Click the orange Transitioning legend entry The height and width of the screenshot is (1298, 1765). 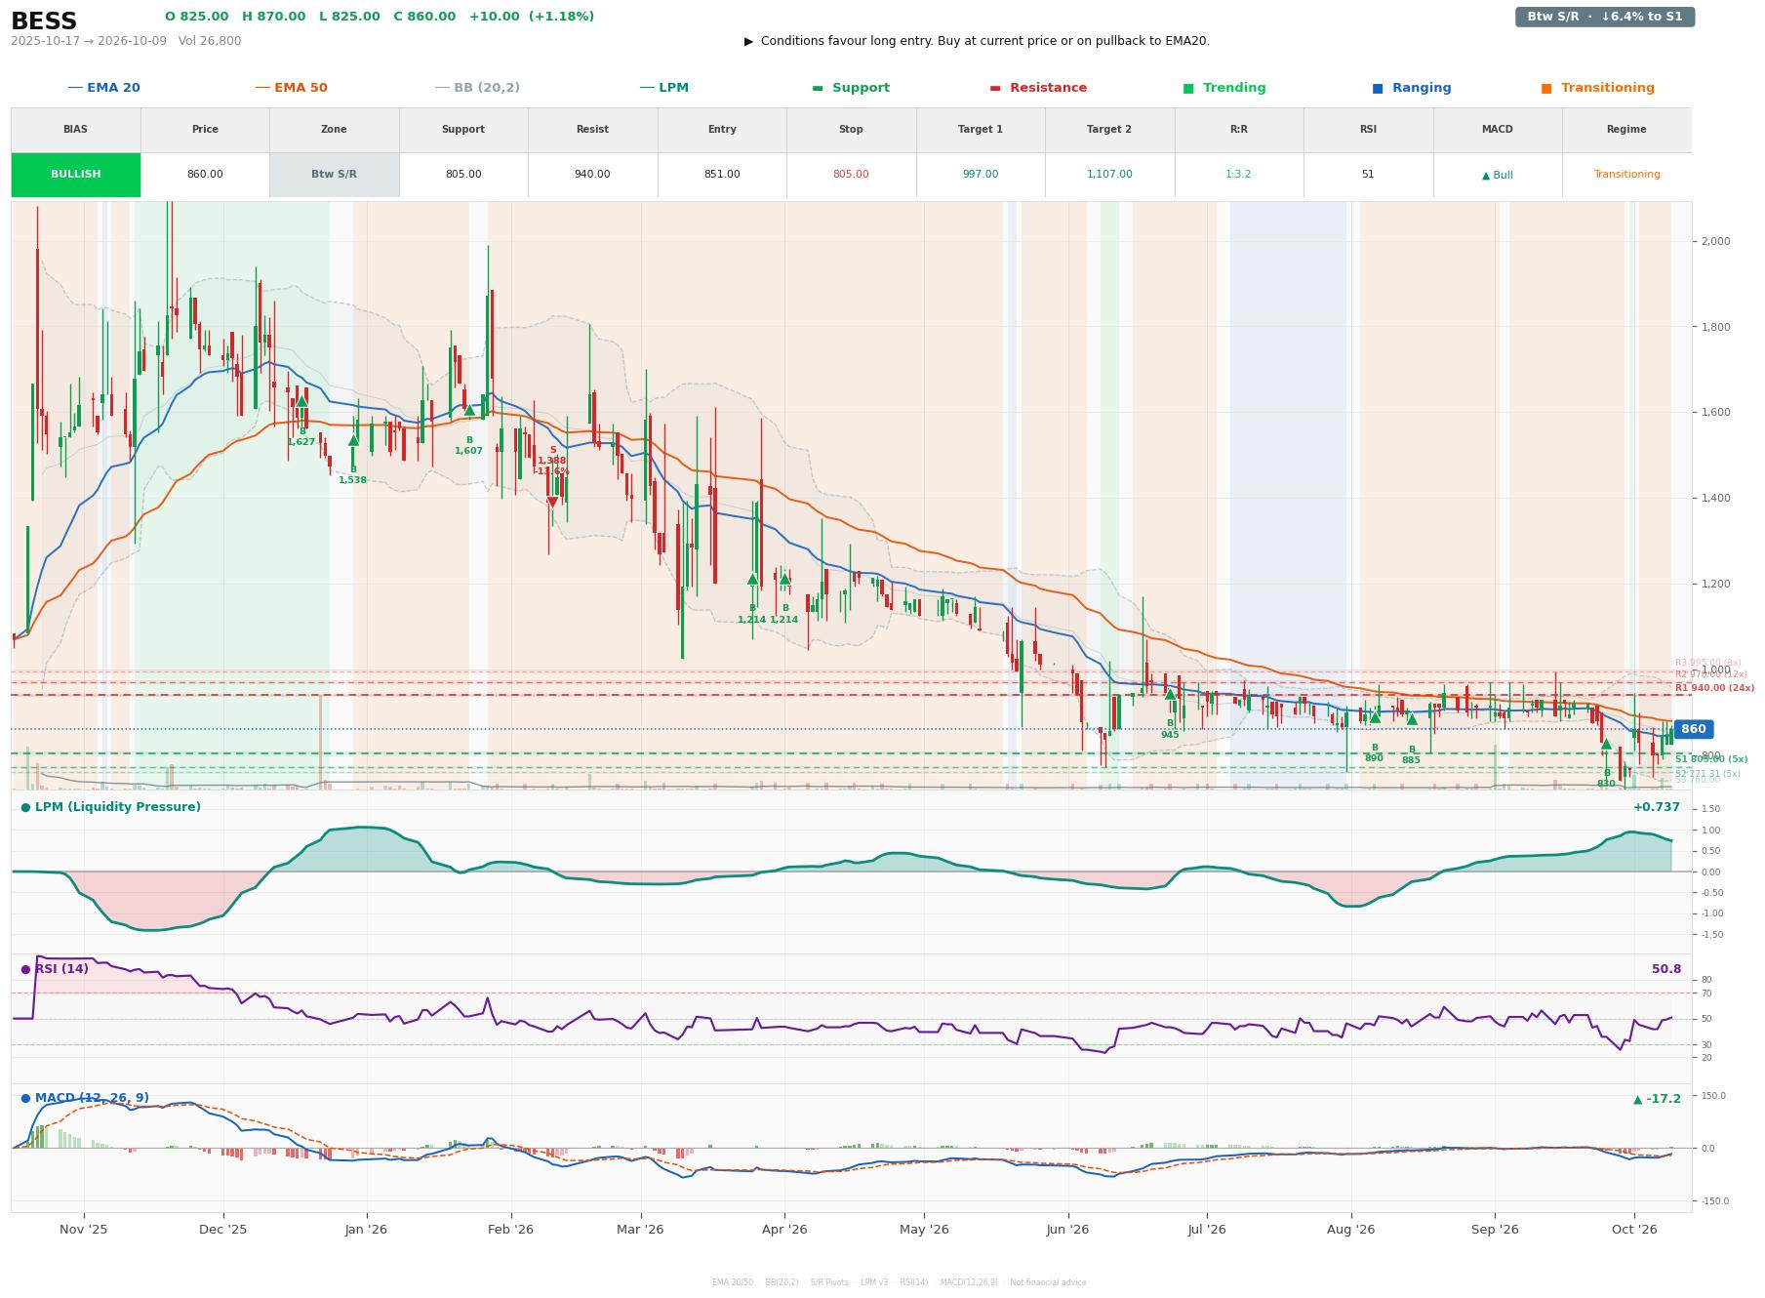(1597, 88)
